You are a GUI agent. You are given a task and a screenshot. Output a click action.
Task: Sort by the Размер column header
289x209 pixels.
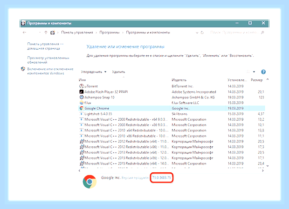[256, 80]
